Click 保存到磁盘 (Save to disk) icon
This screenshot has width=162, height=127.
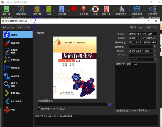coord(137,9)
